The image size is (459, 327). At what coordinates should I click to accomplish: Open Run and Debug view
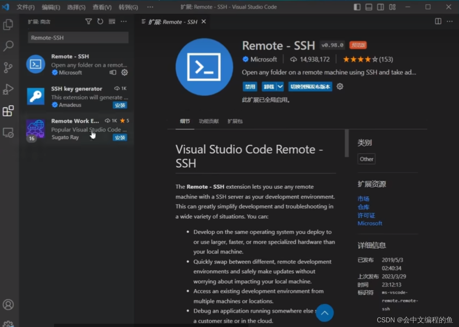[x=8, y=89]
